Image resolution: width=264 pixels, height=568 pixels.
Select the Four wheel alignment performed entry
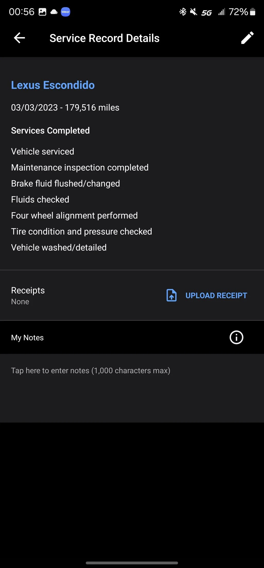click(74, 216)
